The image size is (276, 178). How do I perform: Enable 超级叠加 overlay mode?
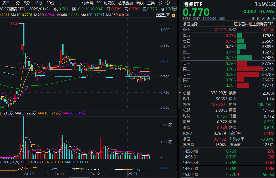click(126, 3)
